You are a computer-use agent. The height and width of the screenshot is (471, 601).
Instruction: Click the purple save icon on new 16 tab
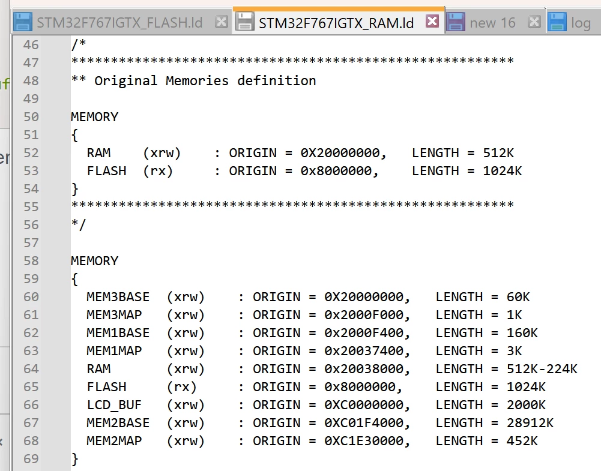(x=456, y=22)
